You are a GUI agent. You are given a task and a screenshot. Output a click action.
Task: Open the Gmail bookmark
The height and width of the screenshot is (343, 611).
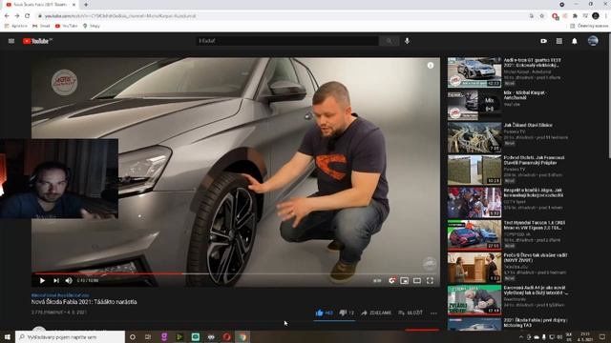(41, 26)
